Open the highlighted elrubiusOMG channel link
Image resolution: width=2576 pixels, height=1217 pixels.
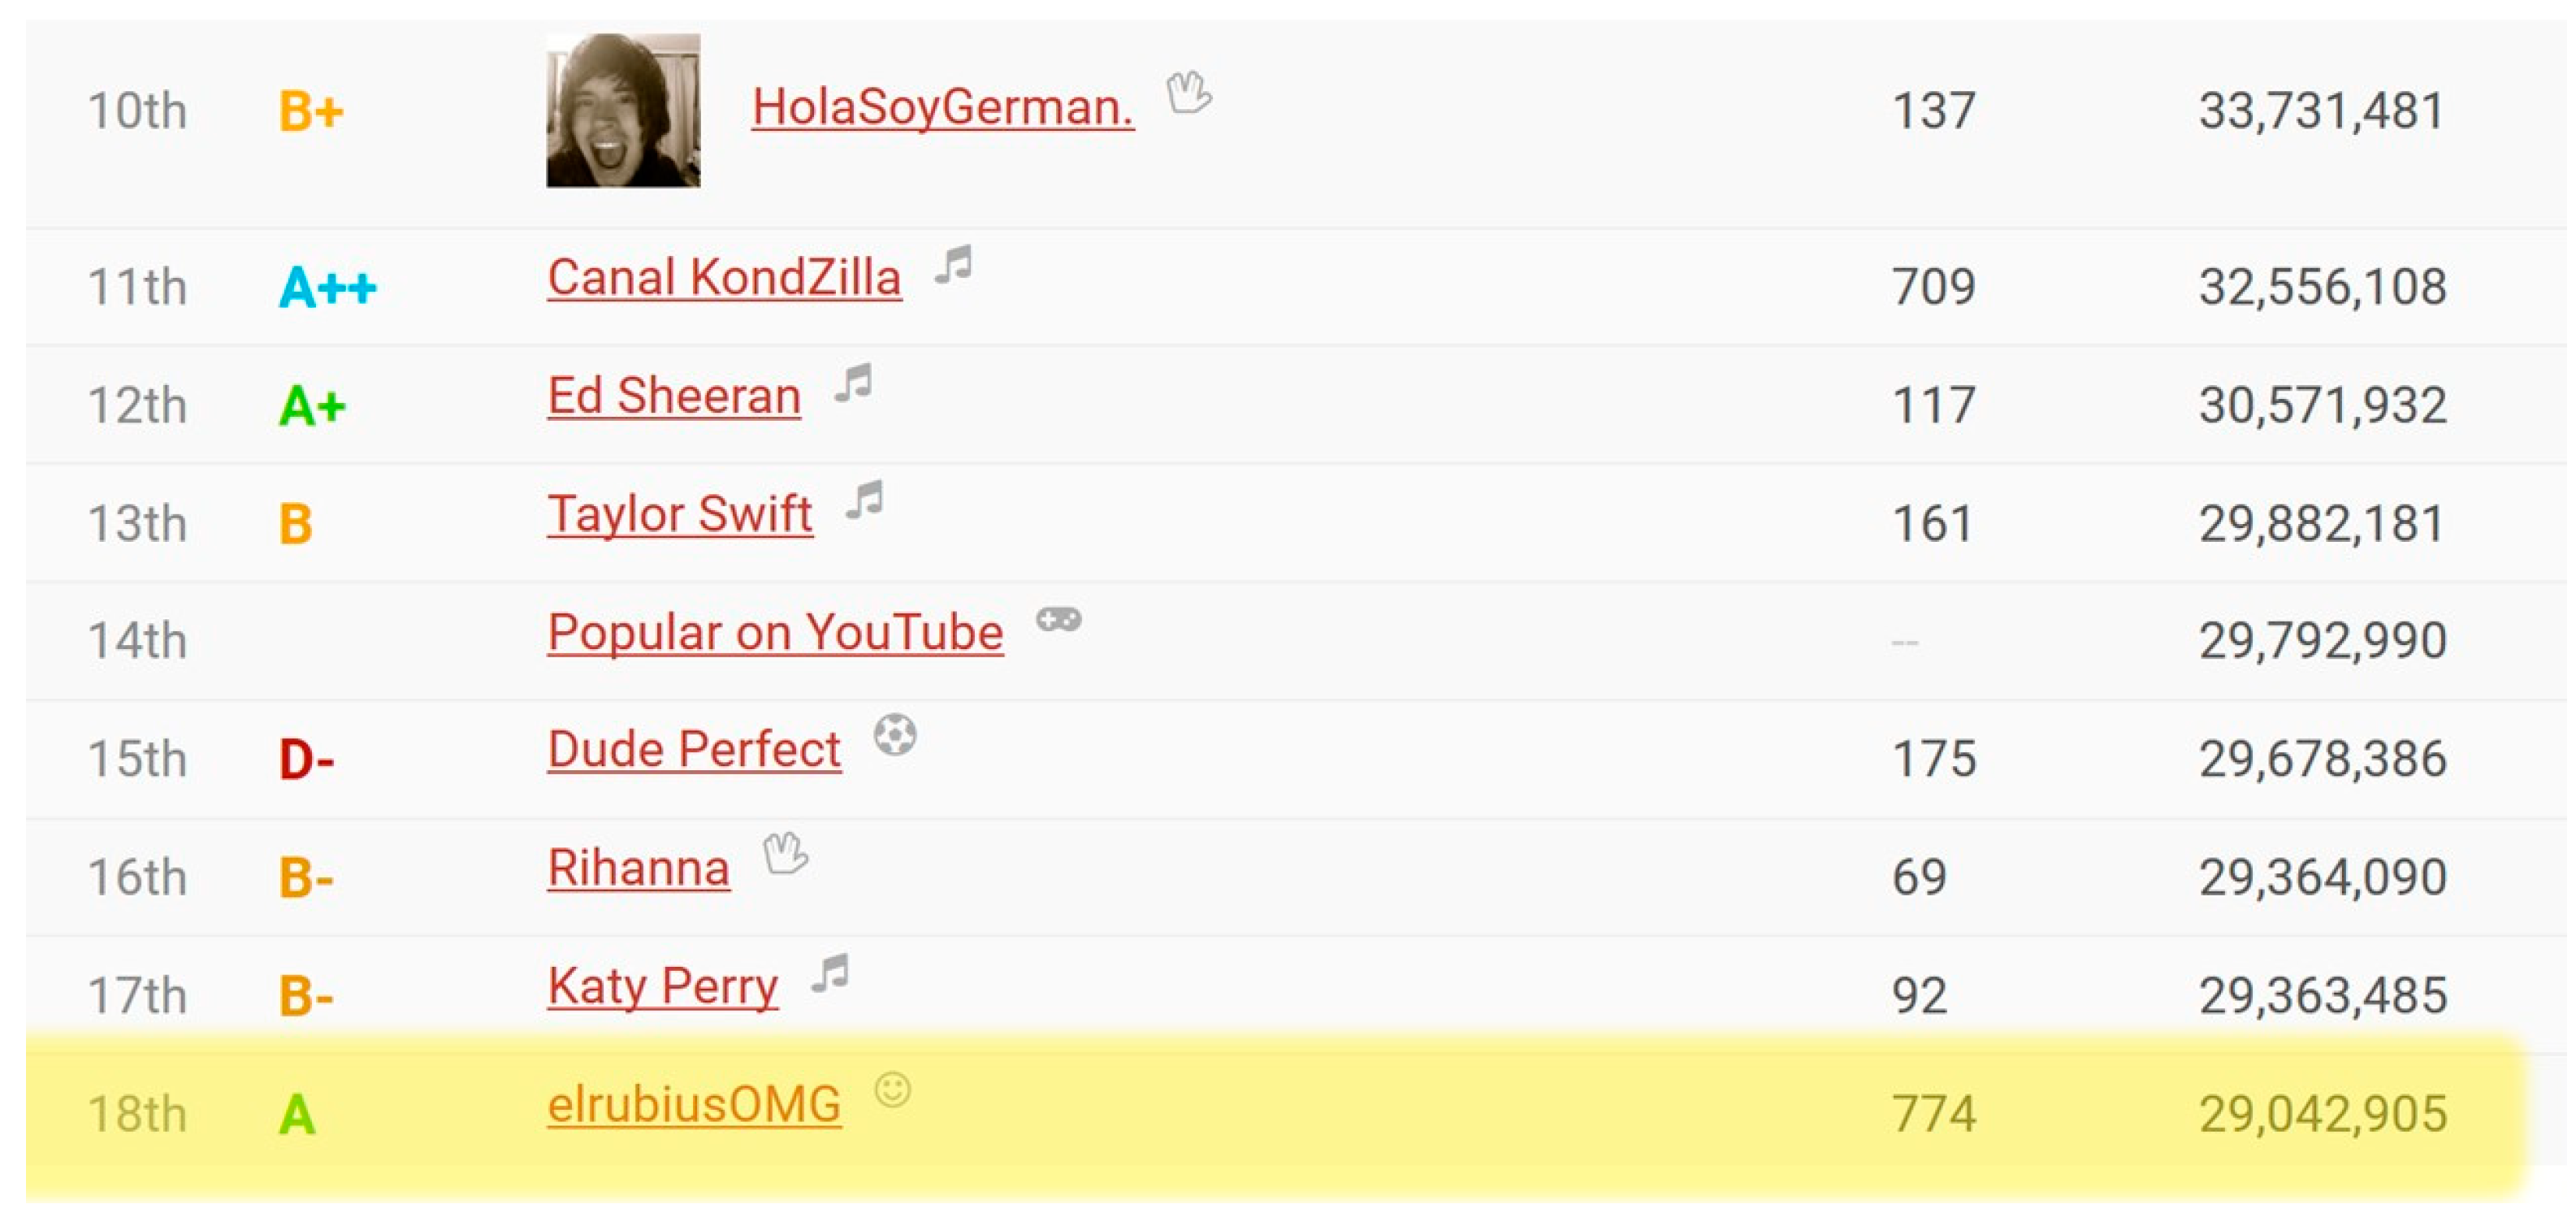(694, 1104)
